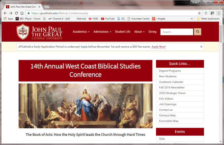Open the YouTube bookmark
This screenshot has height=145, width=224.
pyautogui.click(x=108, y=19)
